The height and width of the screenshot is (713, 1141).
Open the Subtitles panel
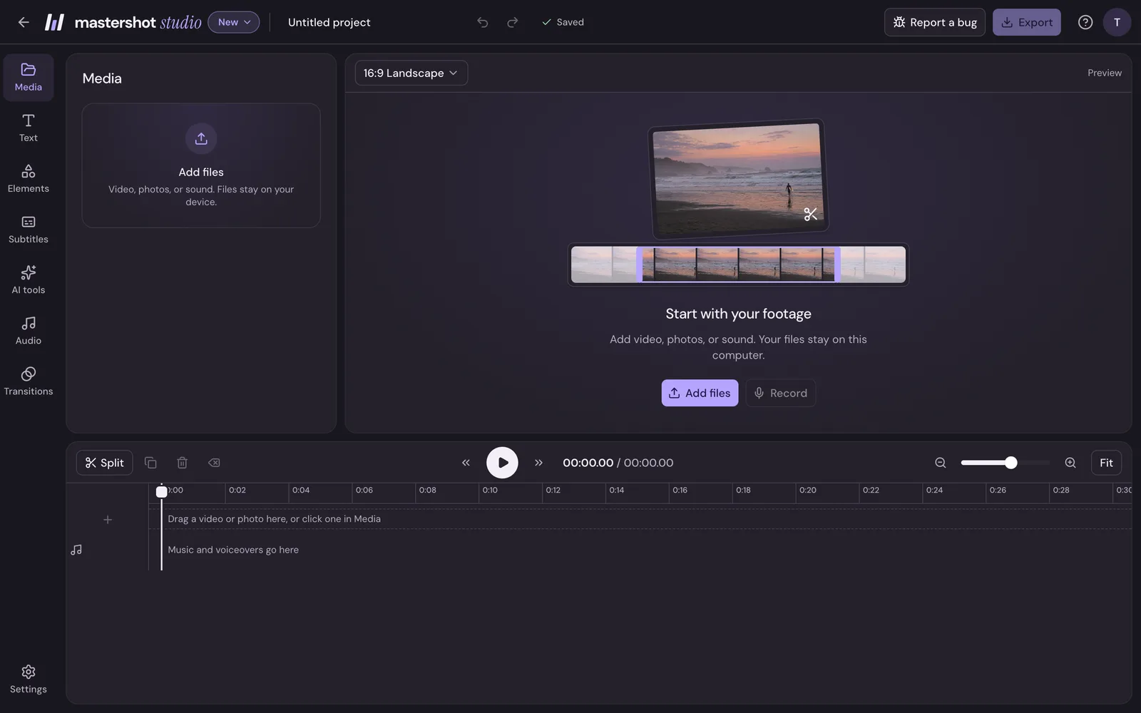pos(29,230)
